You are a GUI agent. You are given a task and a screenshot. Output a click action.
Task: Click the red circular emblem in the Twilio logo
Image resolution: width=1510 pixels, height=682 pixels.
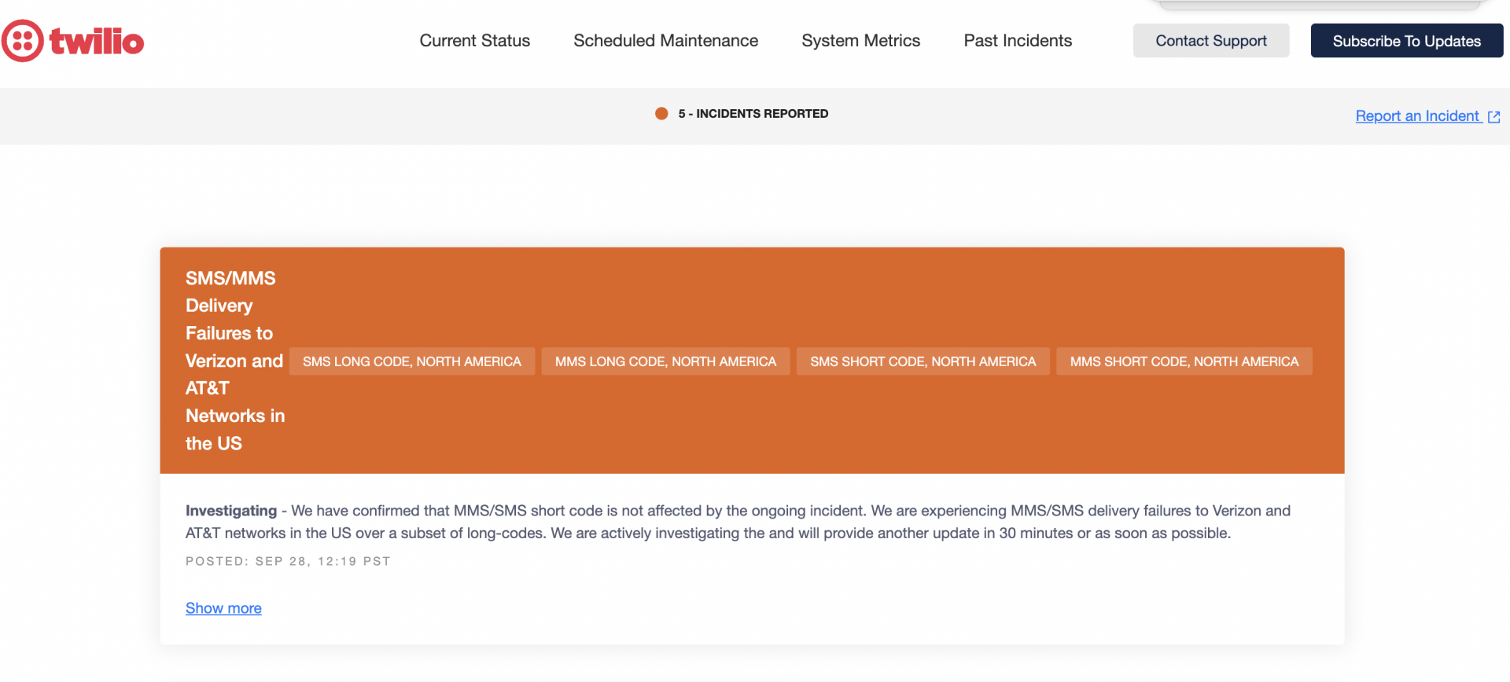coord(21,40)
